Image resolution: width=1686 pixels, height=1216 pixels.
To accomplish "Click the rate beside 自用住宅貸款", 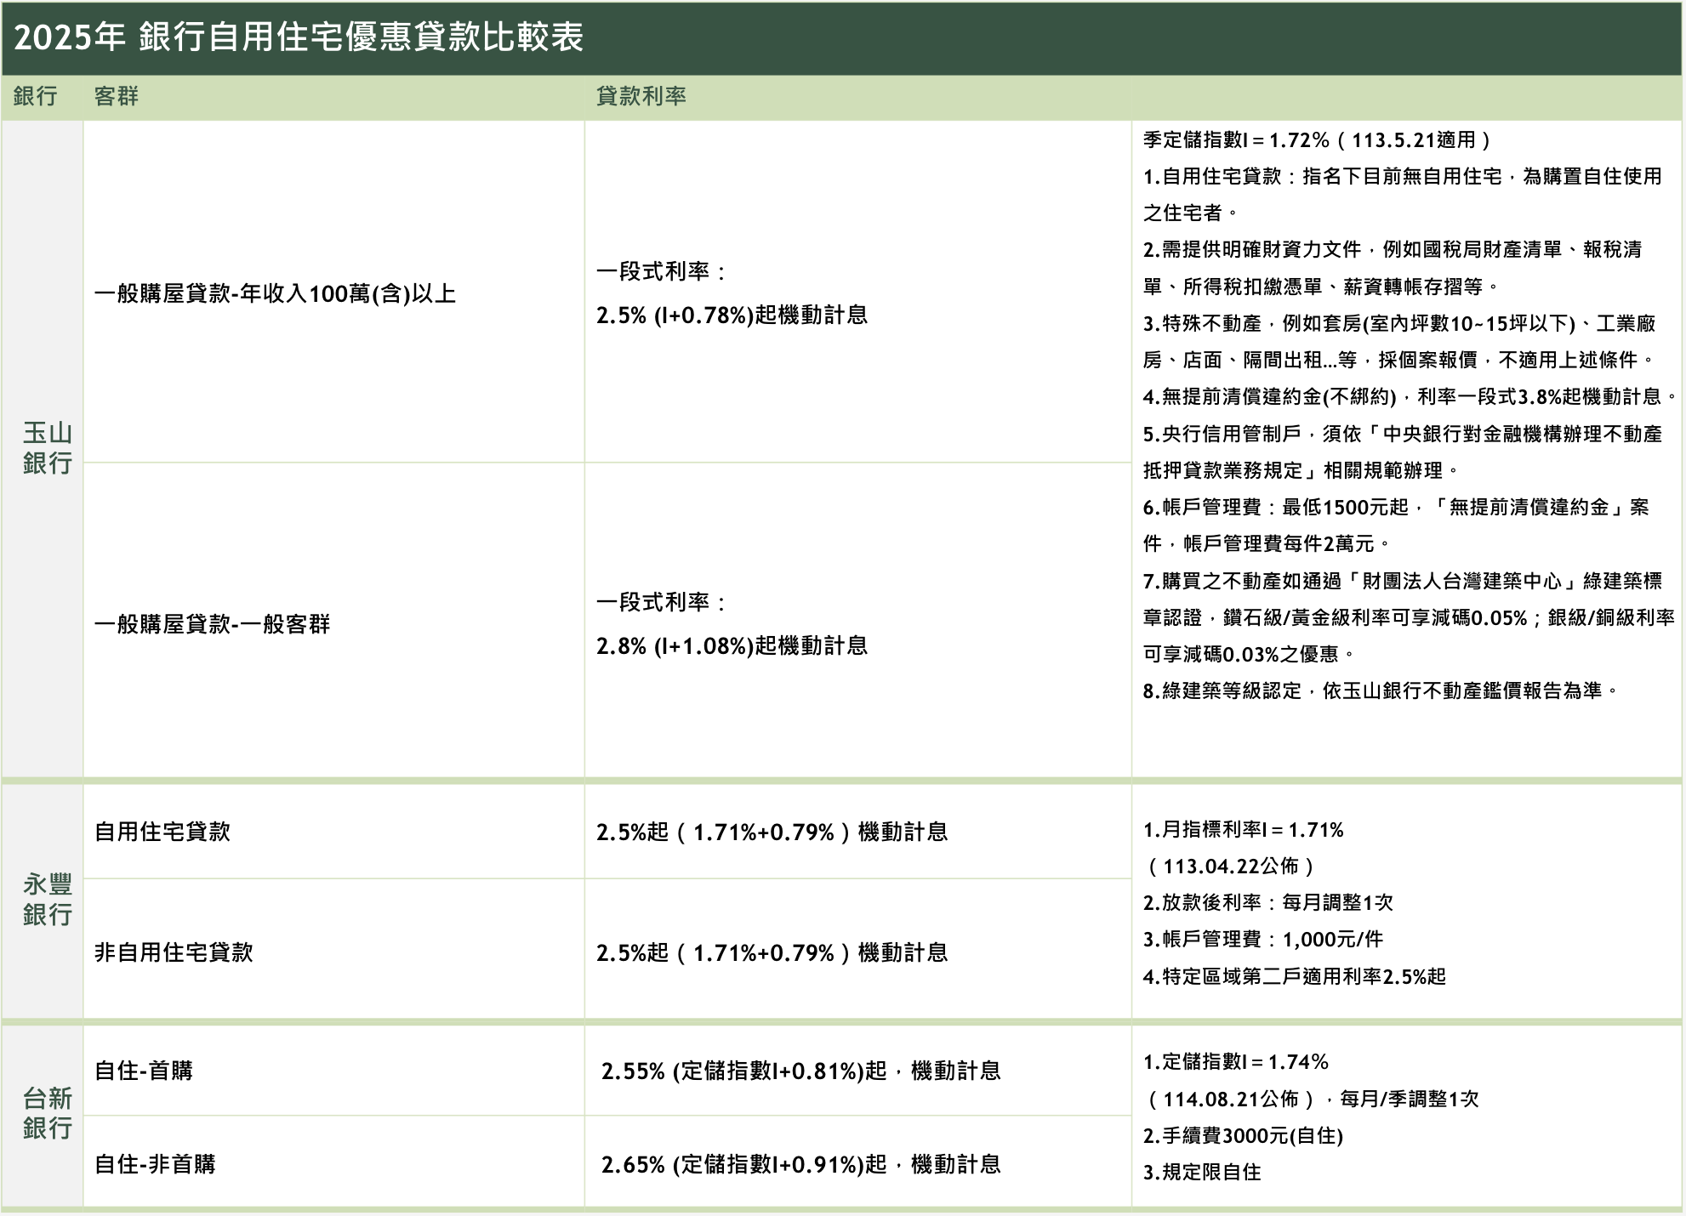I will (x=772, y=832).
